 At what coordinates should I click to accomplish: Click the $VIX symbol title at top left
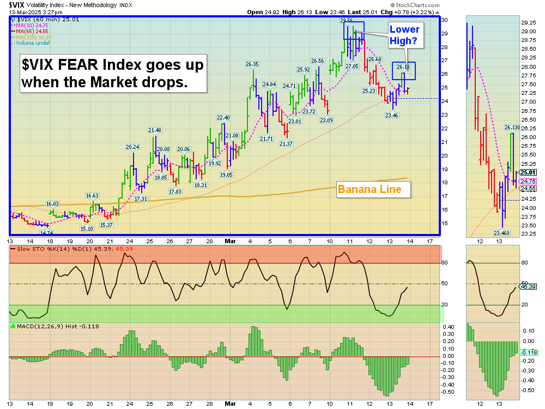tap(17, 5)
